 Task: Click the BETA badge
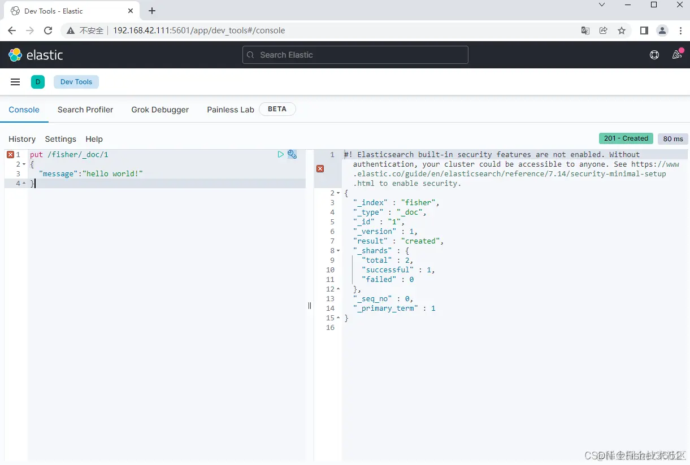click(x=277, y=109)
